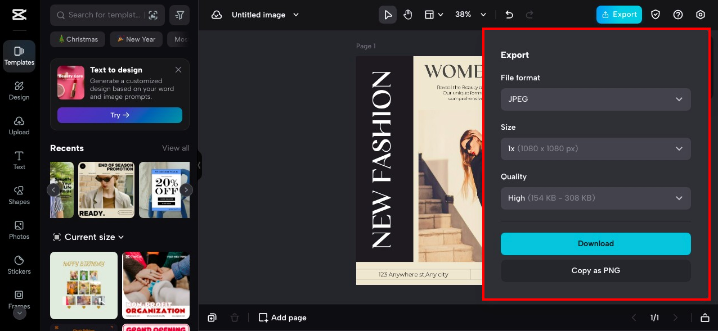Click the NEW FASHION text on canvas

click(382, 160)
